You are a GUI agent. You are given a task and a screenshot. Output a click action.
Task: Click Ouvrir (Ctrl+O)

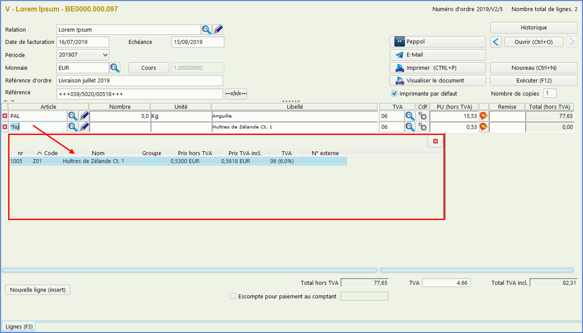pos(533,42)
